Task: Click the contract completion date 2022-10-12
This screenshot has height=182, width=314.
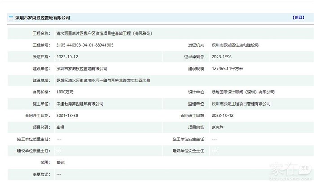Action: coord(222,115)
